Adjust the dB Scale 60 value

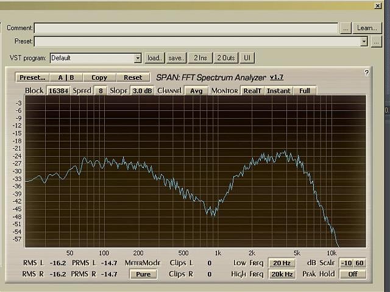pyautogui.click(x=360, y=263)
